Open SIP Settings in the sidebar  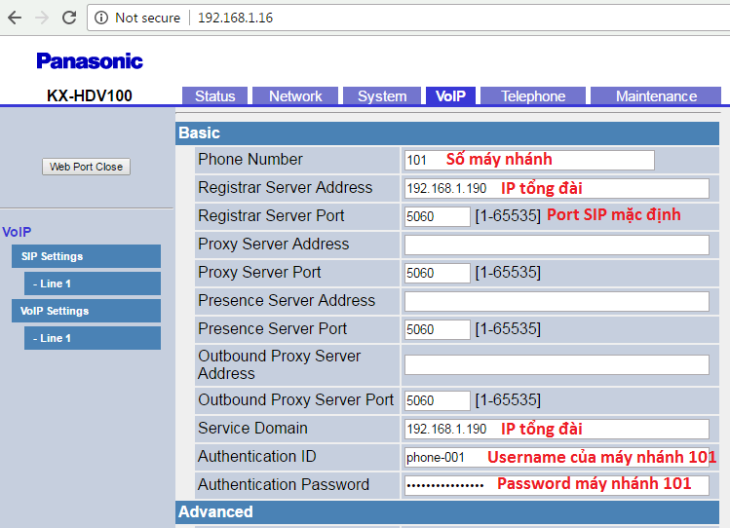coord(86,256)
